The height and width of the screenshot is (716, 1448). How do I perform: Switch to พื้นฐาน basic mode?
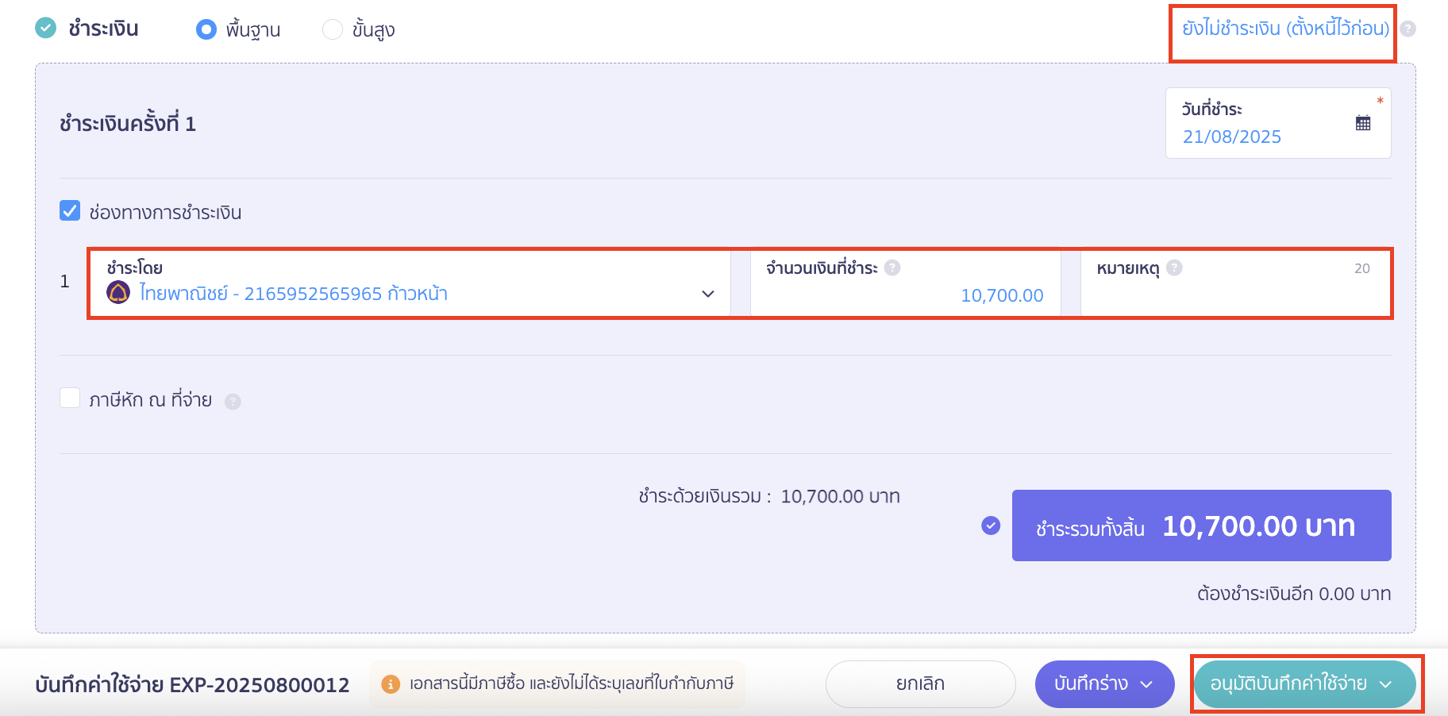pyautogui.click(x=206, y=29)
